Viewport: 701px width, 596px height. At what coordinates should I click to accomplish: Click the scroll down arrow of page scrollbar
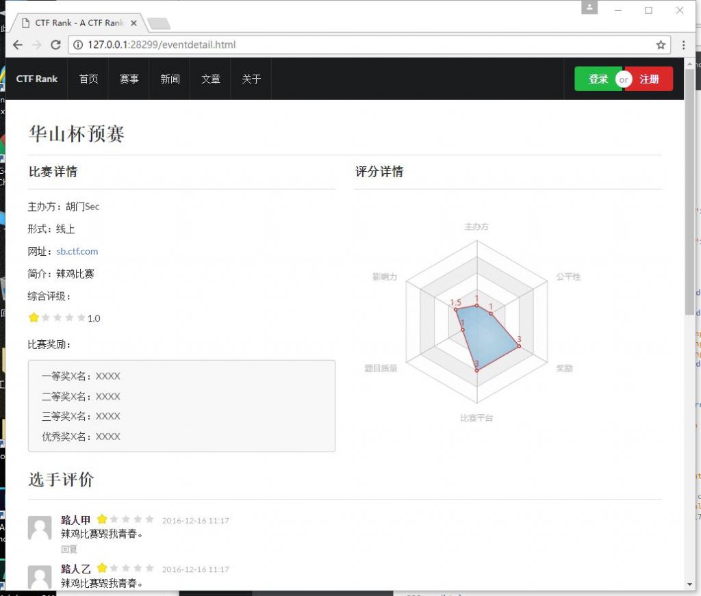(689, 584)
